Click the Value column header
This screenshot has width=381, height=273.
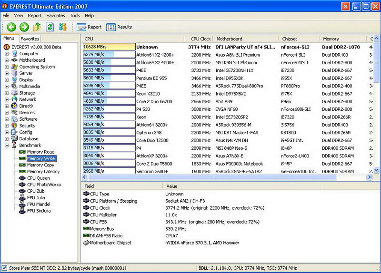tap(242, 186)
